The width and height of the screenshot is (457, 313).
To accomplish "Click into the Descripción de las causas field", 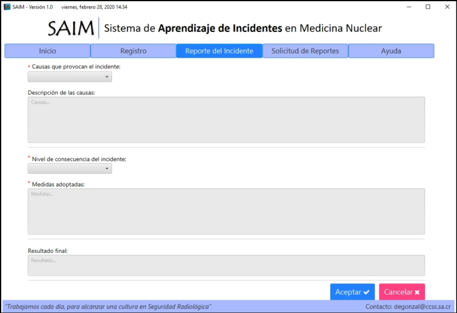I will tap(226, 120).
